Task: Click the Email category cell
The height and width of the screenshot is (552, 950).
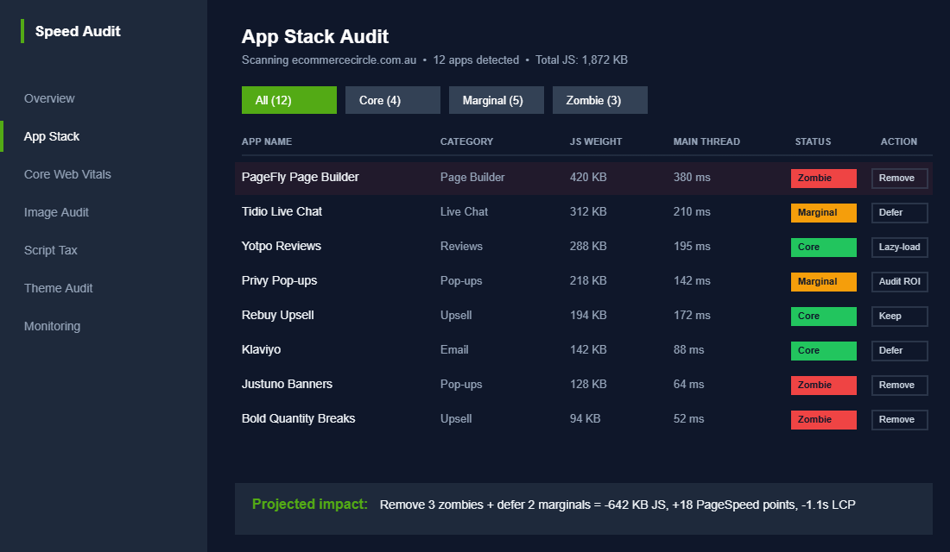Action: coord(453,350)
